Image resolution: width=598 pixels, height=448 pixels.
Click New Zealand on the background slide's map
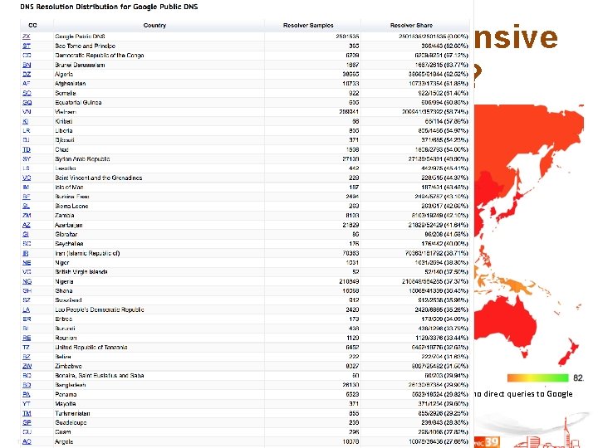tap(569, 351)
